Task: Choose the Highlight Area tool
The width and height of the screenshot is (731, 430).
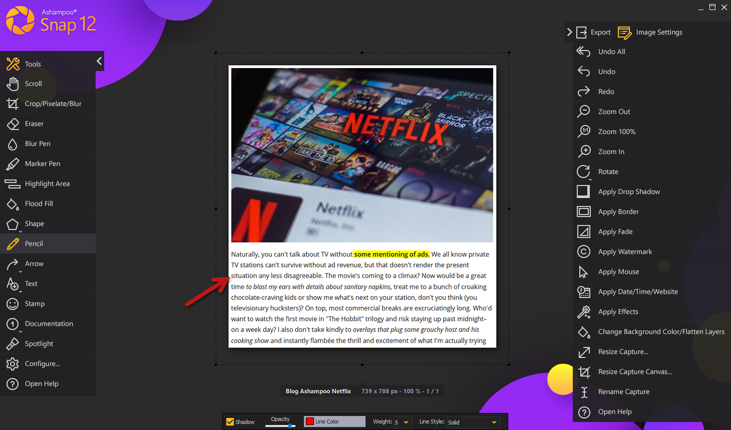Action: pos(47,183)
